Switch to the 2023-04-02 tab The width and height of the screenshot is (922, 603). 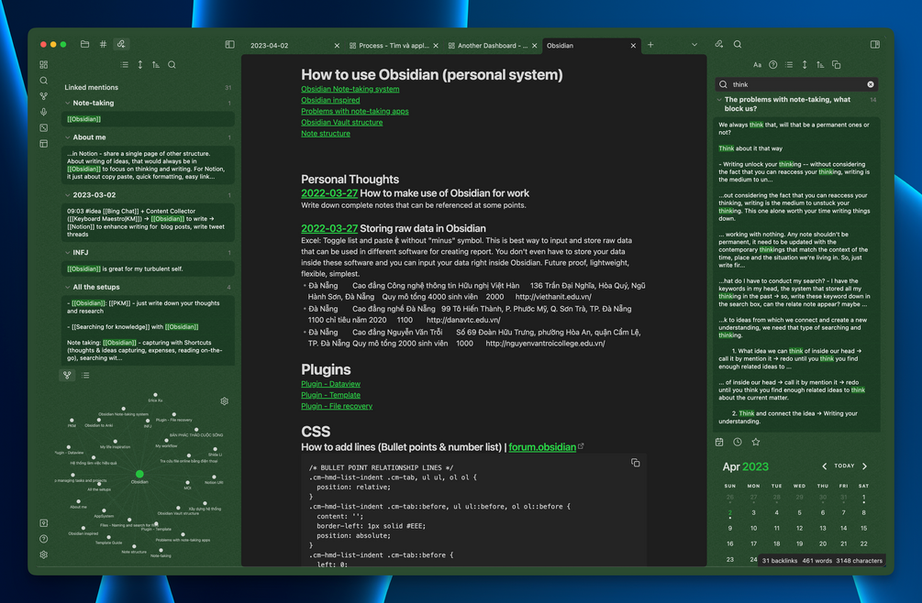pos(270,45)
